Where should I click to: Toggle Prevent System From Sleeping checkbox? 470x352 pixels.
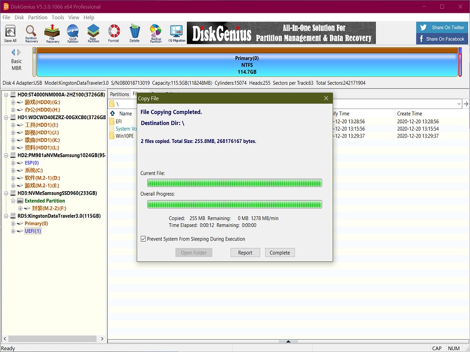[143, 239]
